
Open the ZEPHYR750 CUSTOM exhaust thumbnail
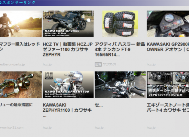pyautogui.click(x=168, y=85)
